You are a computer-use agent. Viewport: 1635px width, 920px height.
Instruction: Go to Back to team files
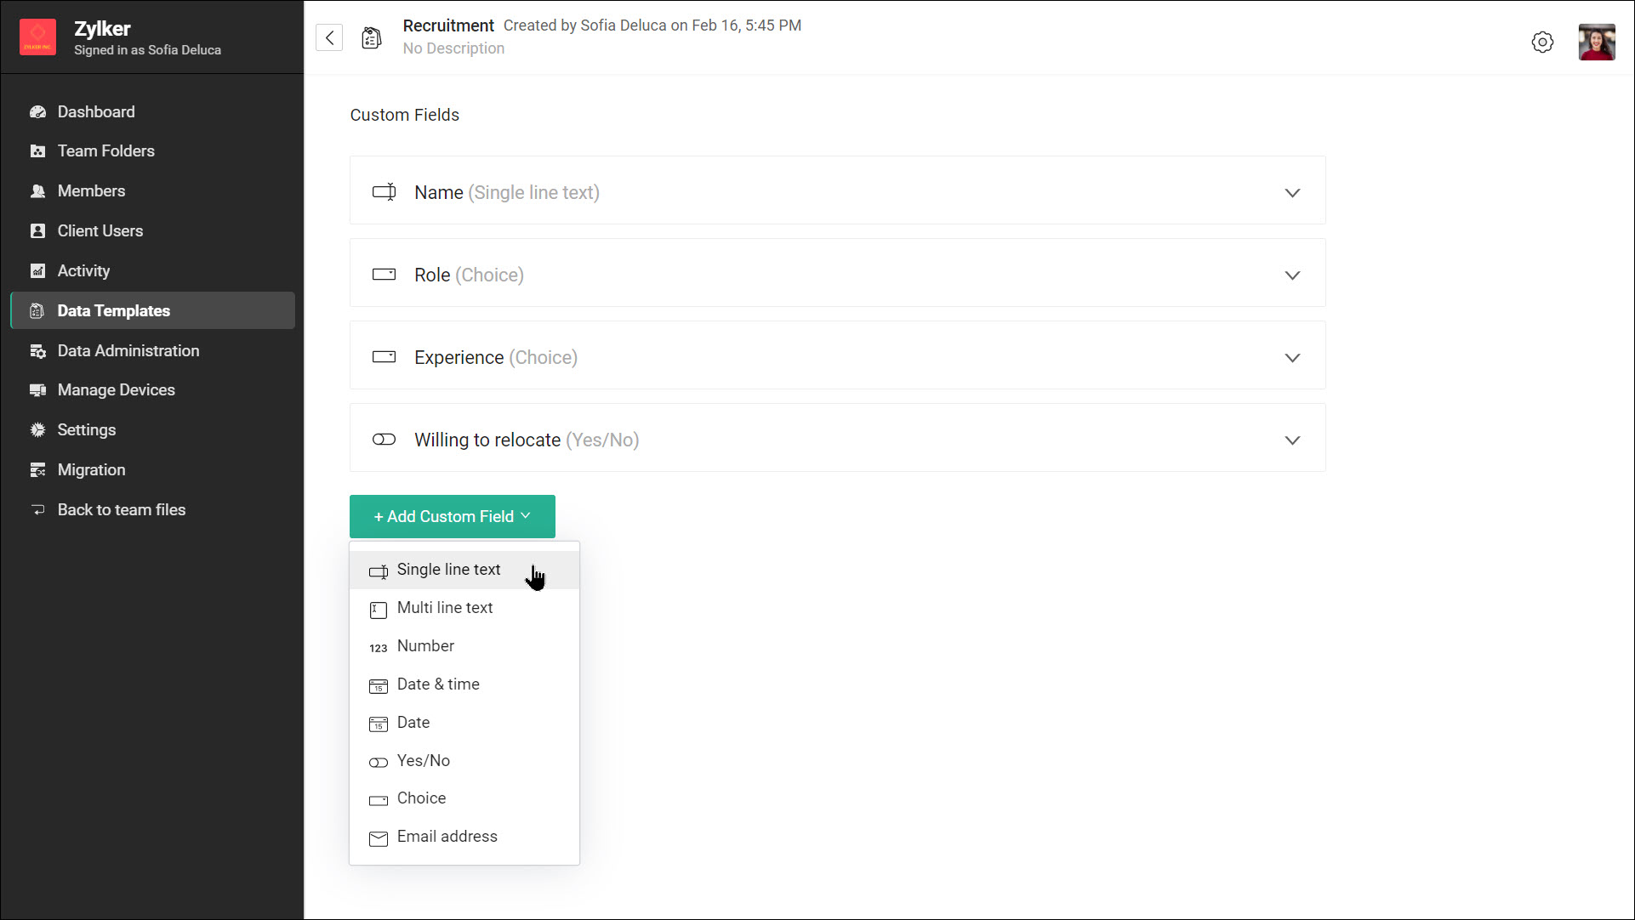(x=121, y=510)
